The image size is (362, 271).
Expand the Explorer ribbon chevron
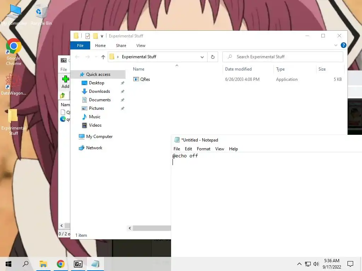click(336, 46)
